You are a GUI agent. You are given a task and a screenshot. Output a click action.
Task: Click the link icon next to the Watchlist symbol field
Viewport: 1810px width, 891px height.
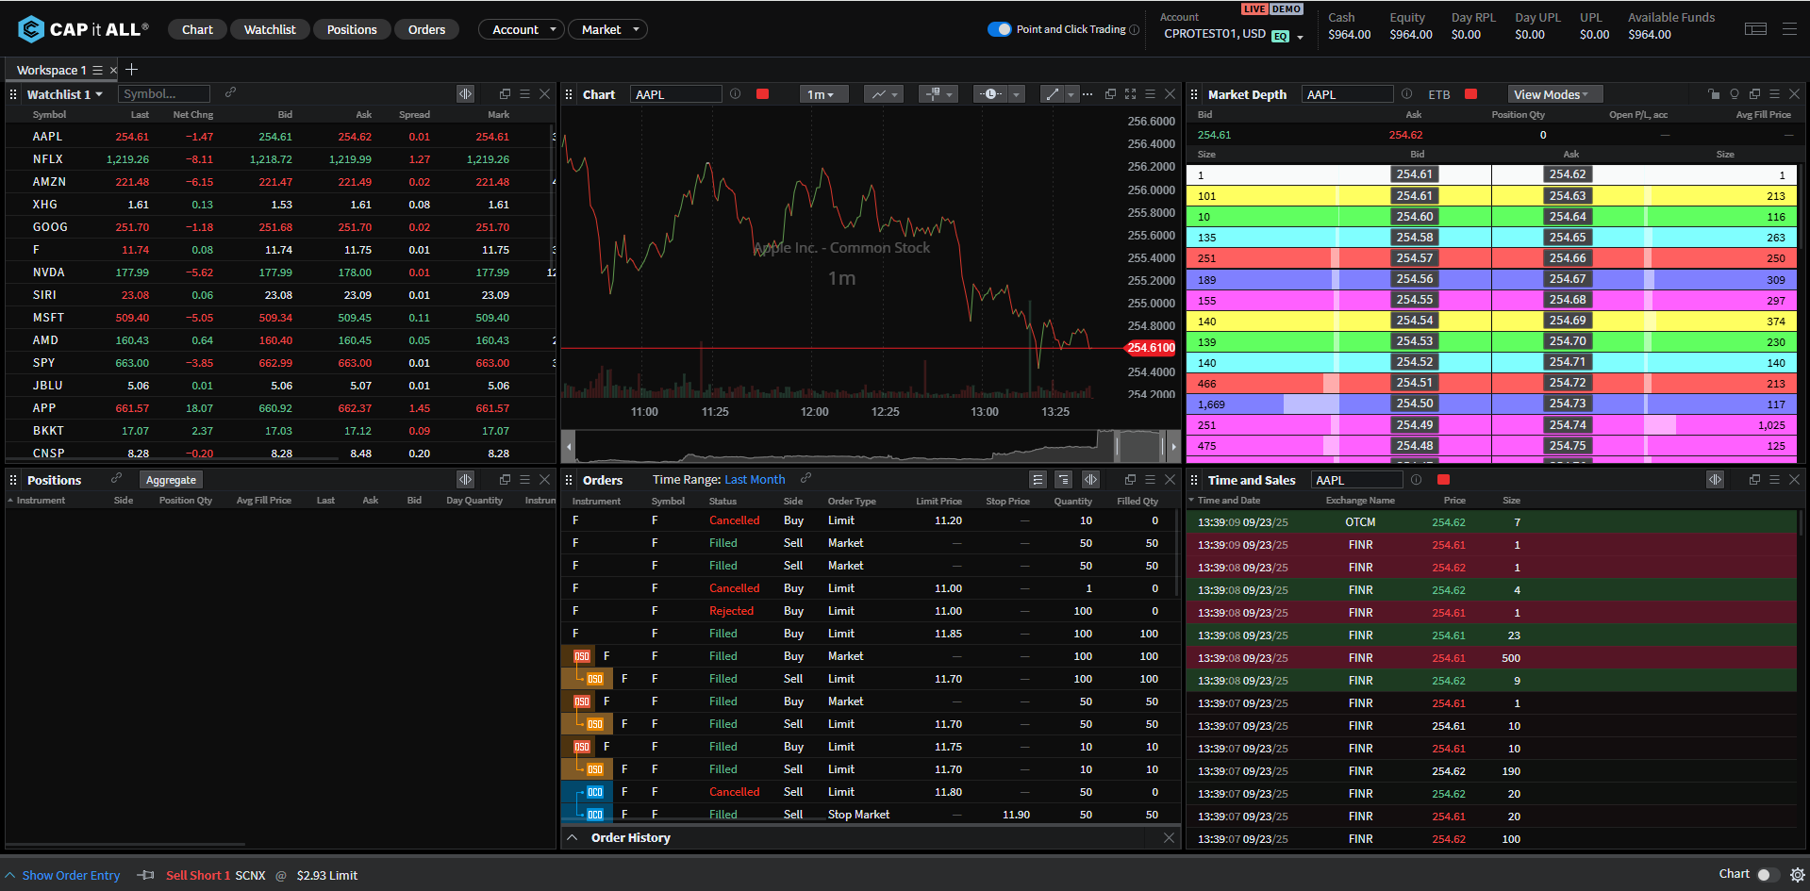(230, 93)
